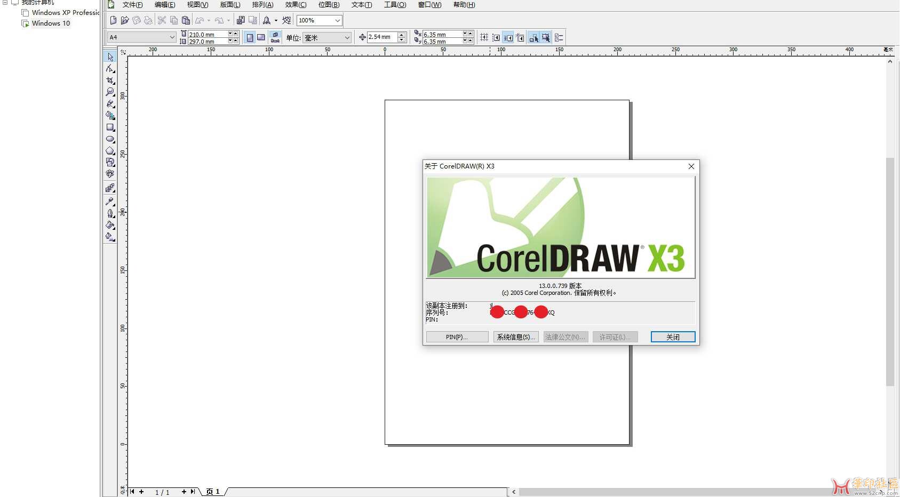The width and height of the screenshot is (900, 497).
Task: Expand the Application Launcher dropdown arrow
Action: [x=276, y=20]
